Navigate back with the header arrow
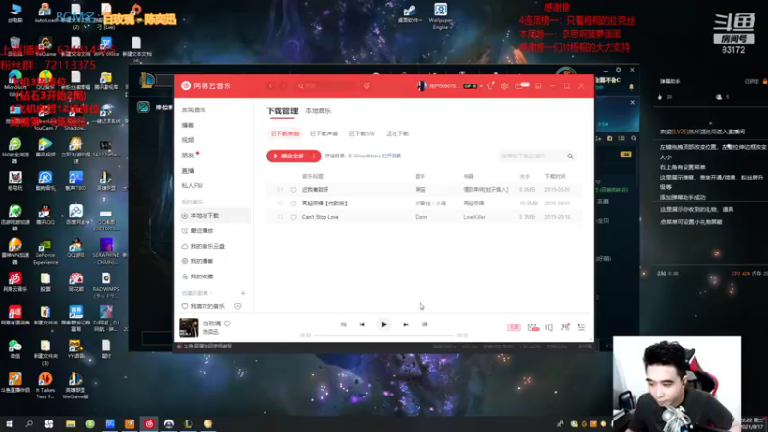The width and height of the screenshot is (768, 432). pyautogui.click(x=271, y=86)
